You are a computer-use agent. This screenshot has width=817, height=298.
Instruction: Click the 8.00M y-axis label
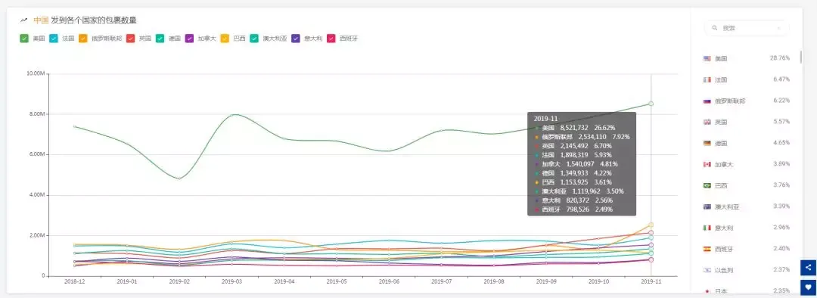pos(37,114)
